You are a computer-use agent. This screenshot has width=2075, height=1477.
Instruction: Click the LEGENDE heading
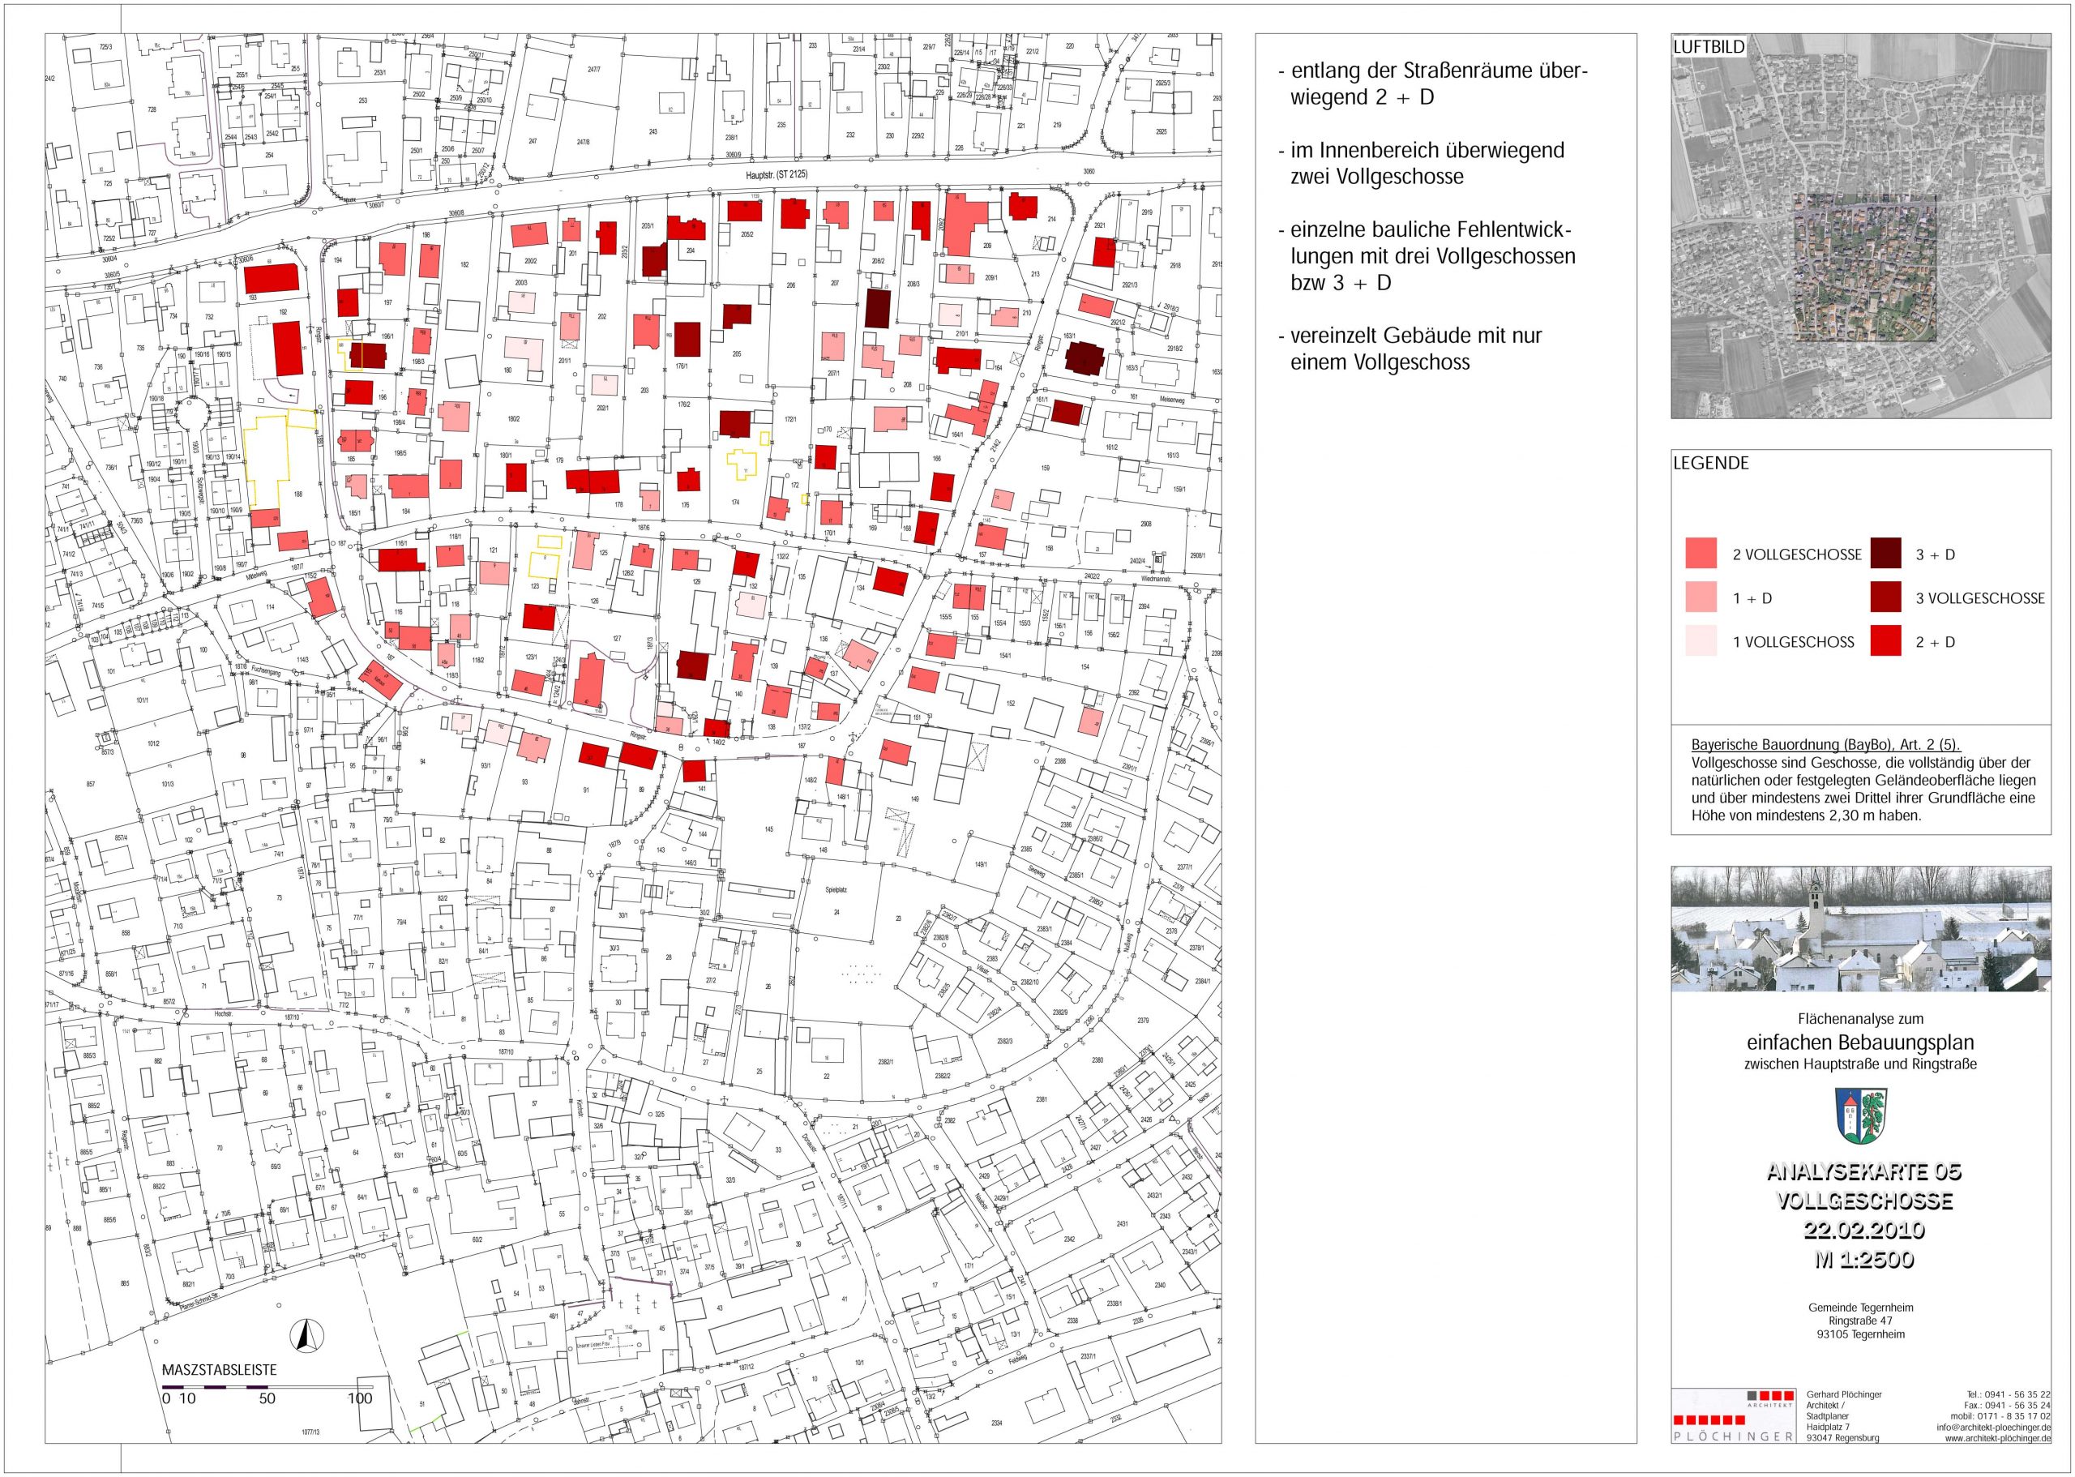[x=1711, y=463]
